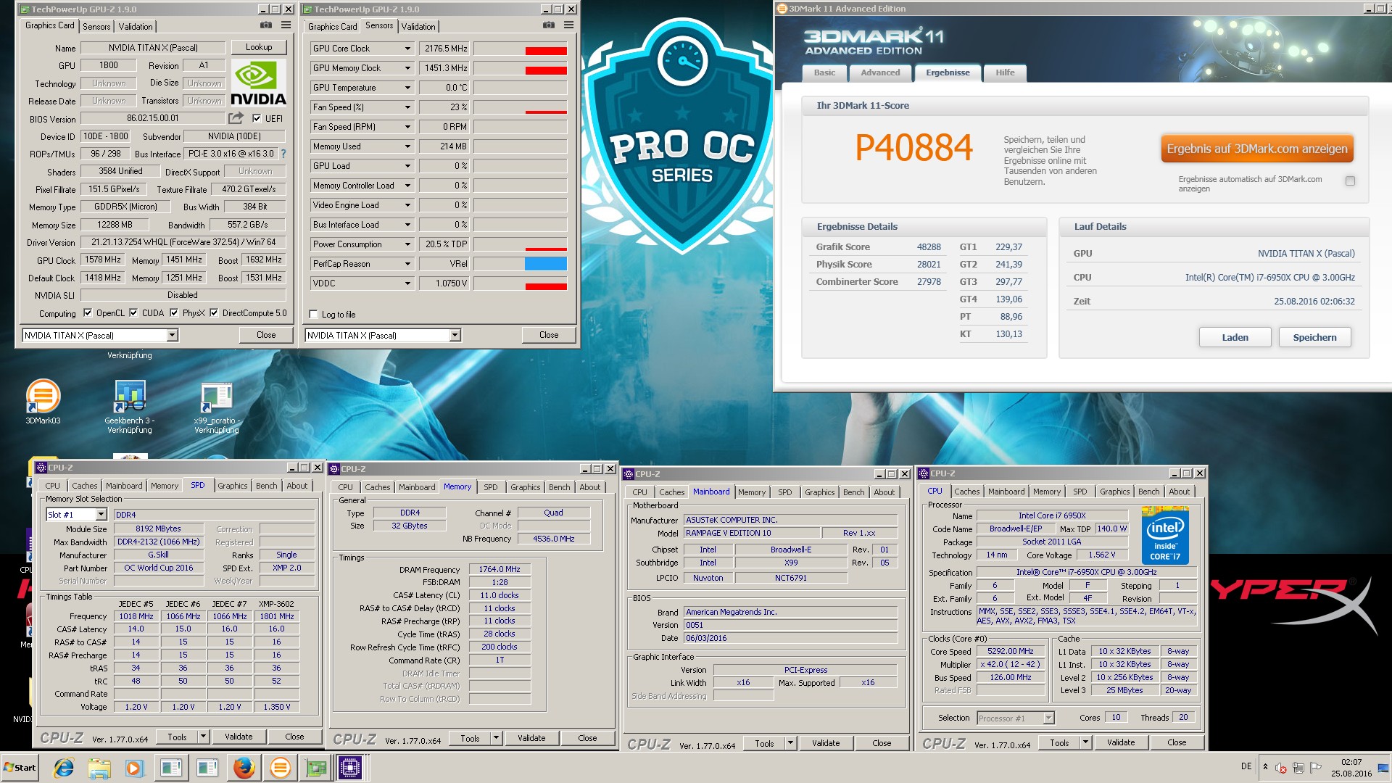Image resolution: width=1392 pixels, height=783 pixels.
Task: Click NVIDIA logo in GPU-Z
Action: click(258, 83)
